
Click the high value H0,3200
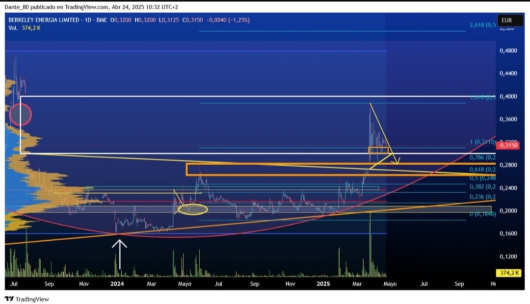pos(145,20)
